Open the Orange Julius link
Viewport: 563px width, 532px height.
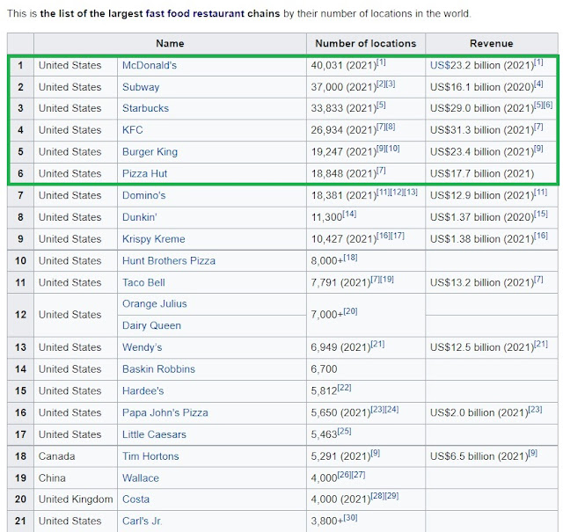point(155,303)
